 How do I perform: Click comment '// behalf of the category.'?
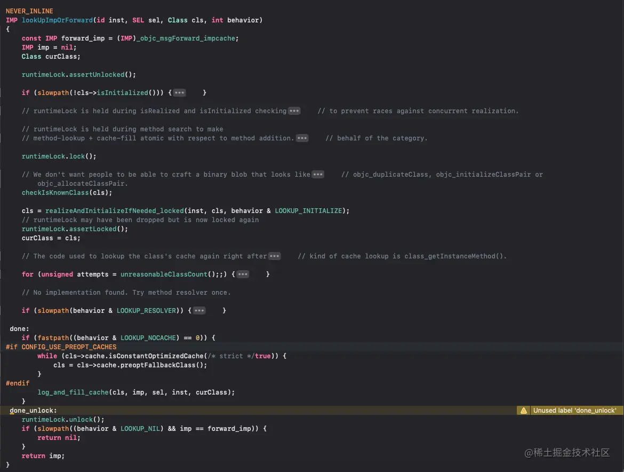click(377, 138)
